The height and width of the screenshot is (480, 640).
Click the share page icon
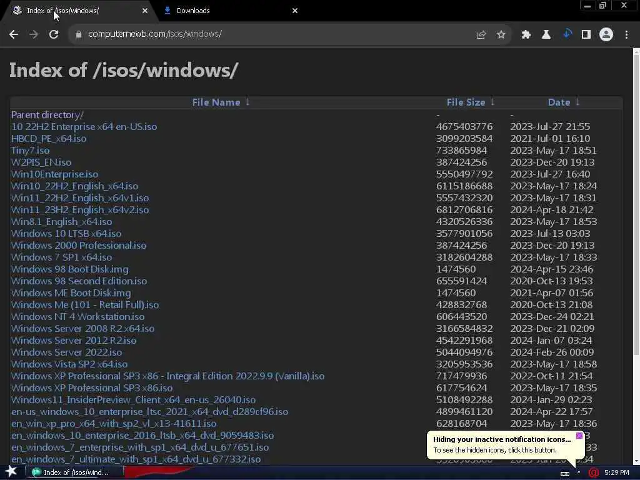[481, 35]
